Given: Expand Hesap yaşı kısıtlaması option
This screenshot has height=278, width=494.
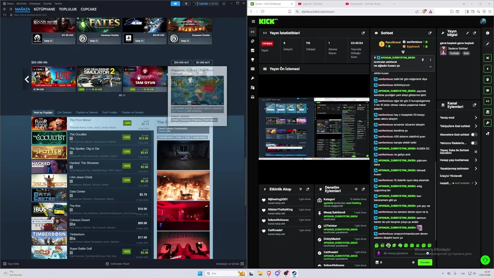Looking at the screenshot, I should coord(475,160).
